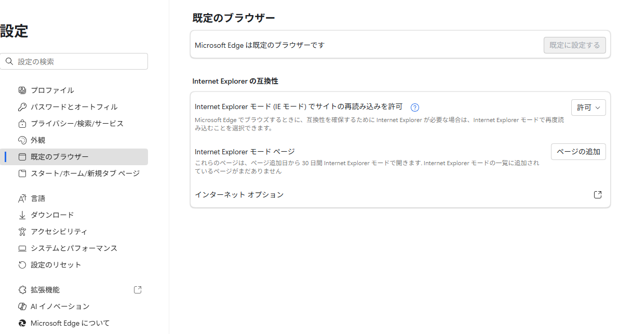Viewport: 619px width, 334px height.
Task: Click the download arrow icon
Action: click(x=22, y=215)
